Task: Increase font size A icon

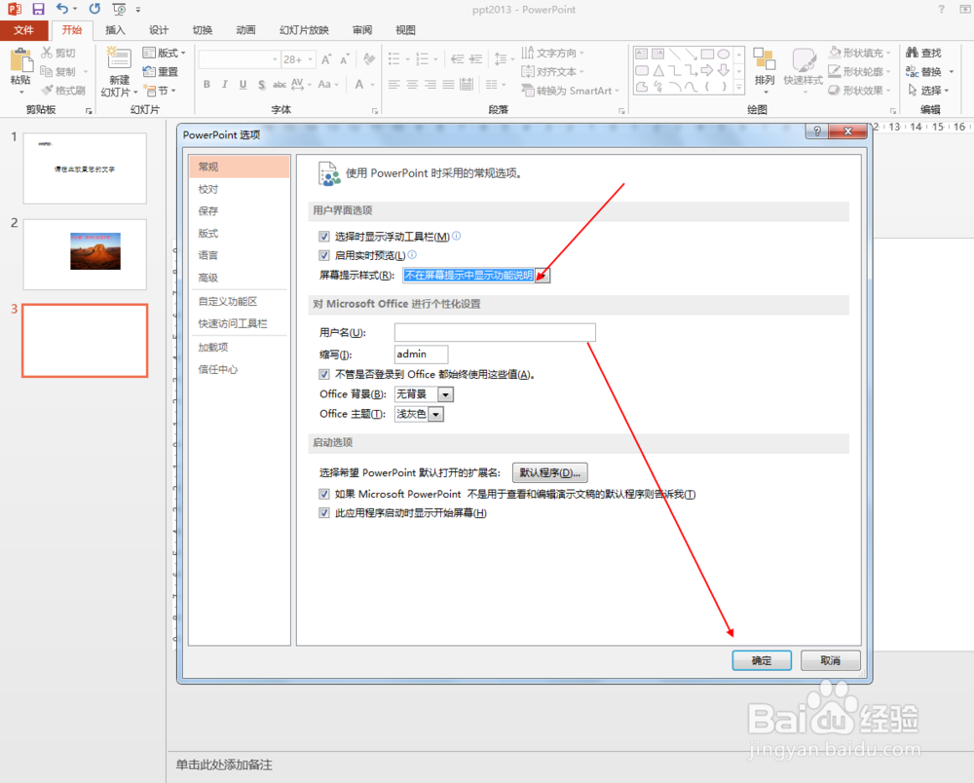Action: [x=326, y=59]
